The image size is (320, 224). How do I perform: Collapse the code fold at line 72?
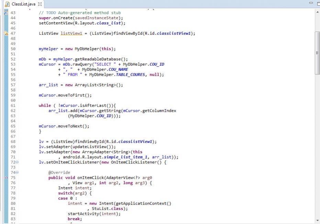coord(17,162)
